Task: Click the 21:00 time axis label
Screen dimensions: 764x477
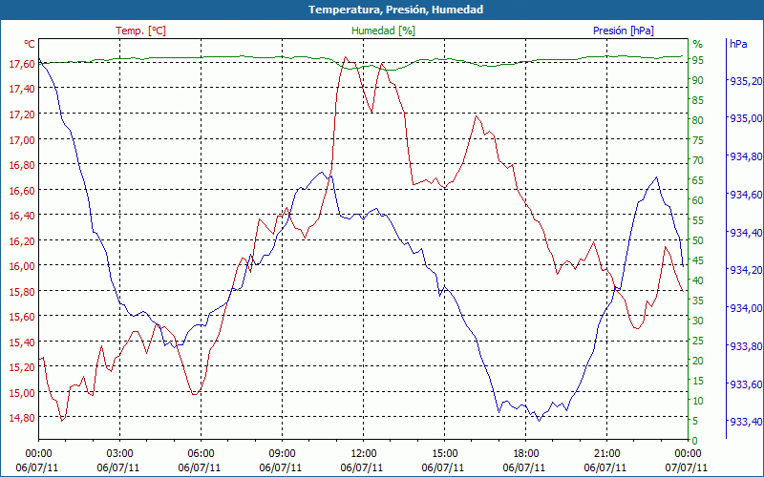Action: point(606,454)
